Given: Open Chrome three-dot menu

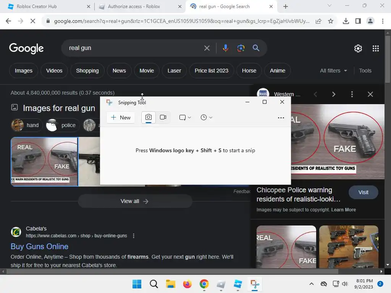Looking at the screenshot, I should 383,21.
